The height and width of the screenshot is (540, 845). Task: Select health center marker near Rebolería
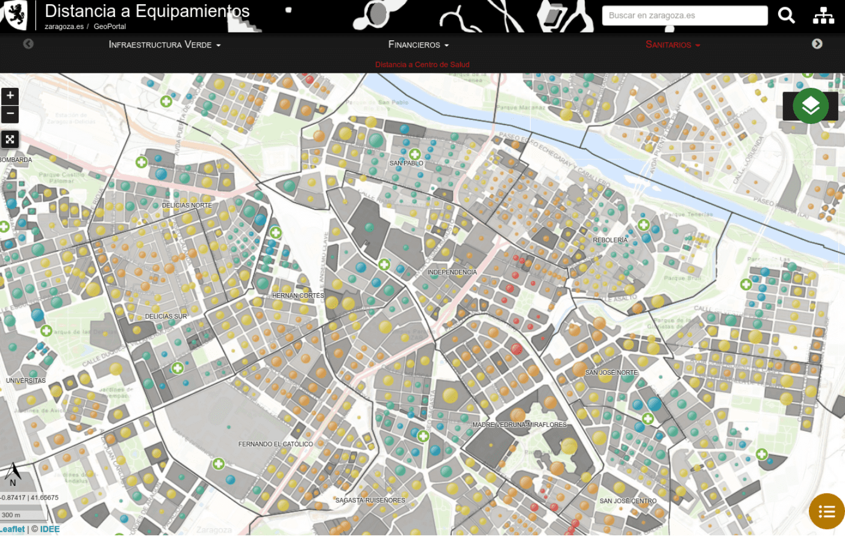tap(643, 225)
